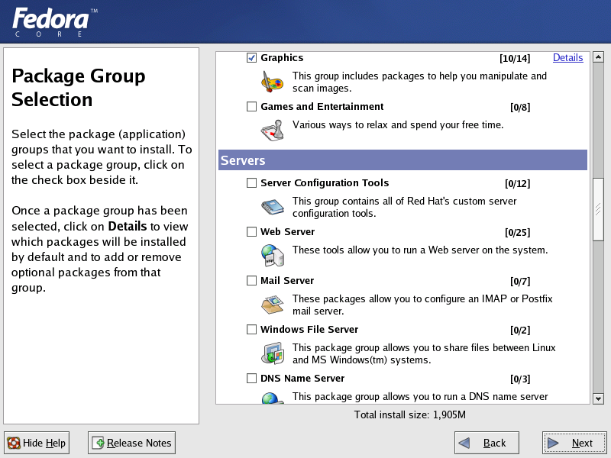Screen dimensions: 611x458
Task: Click the Games description about free time
Action: click(x=398, y=125)
